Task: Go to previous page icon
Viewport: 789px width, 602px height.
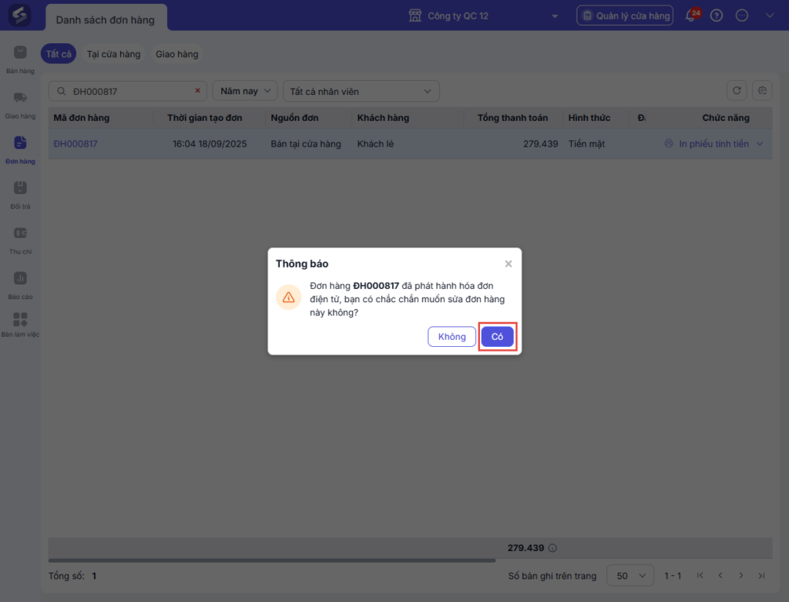Action: 720,575
